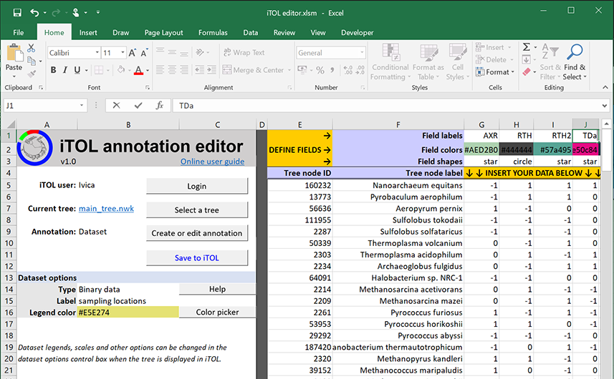Toggle Wrap Text
Image resolution: width=614 pixels, height=379 pixels.
click(244, 52)
